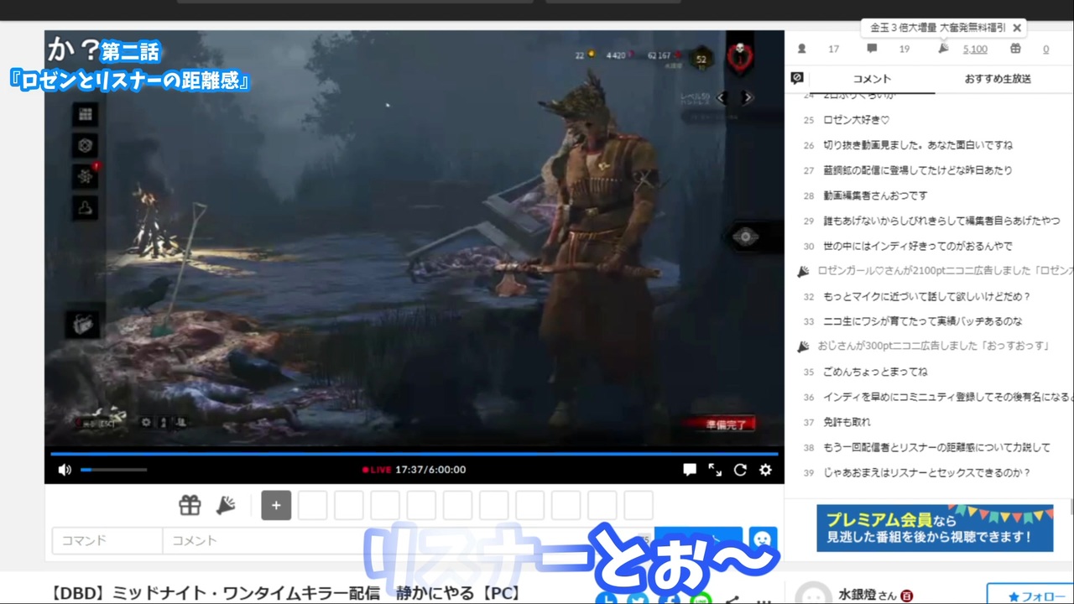Viewport: 1074px width, 604px height.
Task: Focus the コマンド input field
Action: coord(107,540)
